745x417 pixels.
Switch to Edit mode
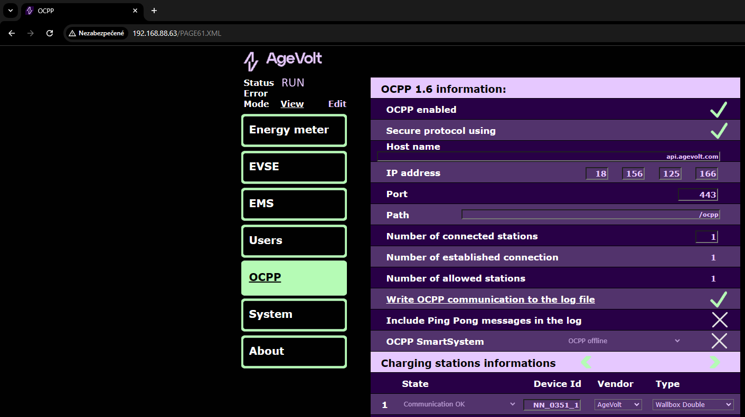tap(337, 104)
